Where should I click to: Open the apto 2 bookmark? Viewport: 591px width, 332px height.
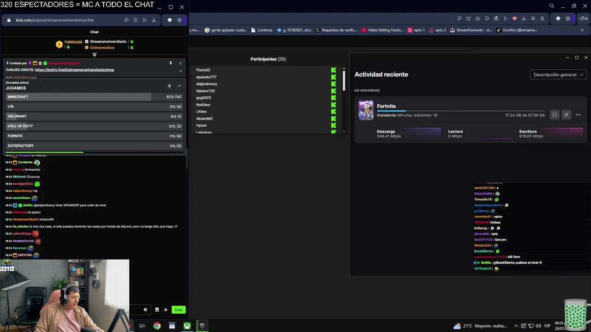(x=437, y=30)
